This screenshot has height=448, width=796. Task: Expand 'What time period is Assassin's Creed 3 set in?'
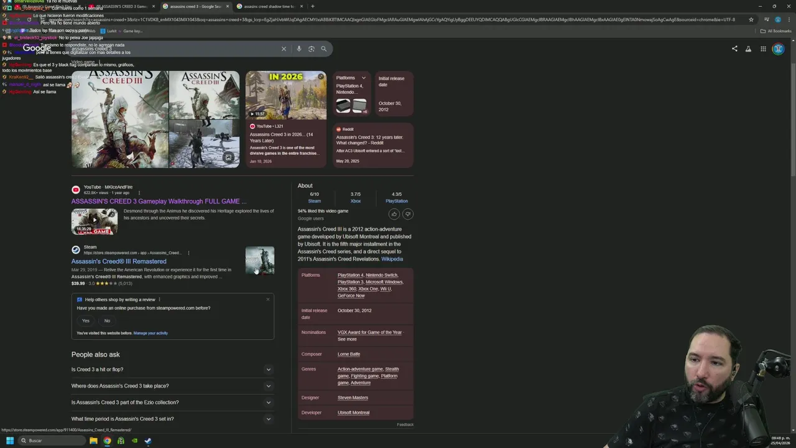(173, 419)
